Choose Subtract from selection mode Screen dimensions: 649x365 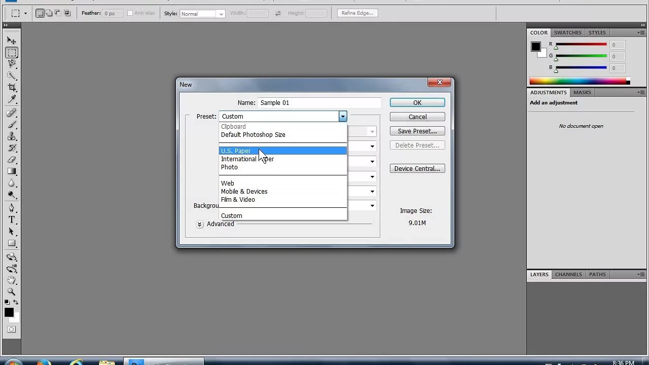point(58,13)
